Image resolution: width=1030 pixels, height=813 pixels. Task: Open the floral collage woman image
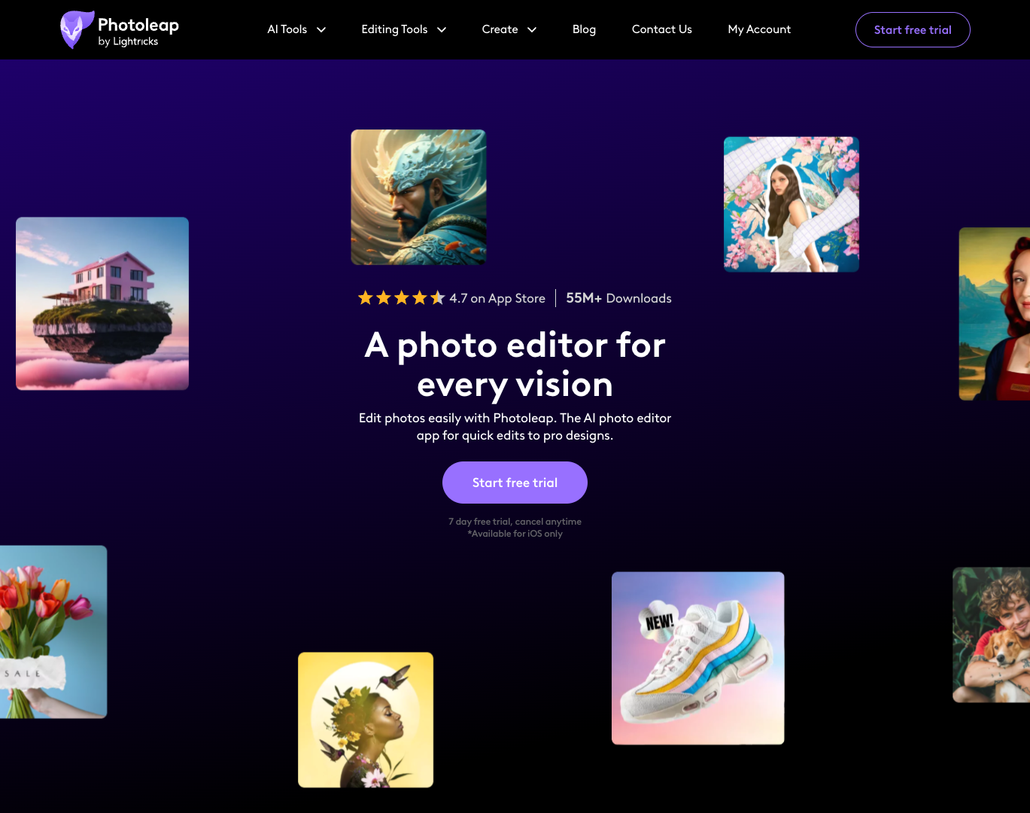coord(791,204)
